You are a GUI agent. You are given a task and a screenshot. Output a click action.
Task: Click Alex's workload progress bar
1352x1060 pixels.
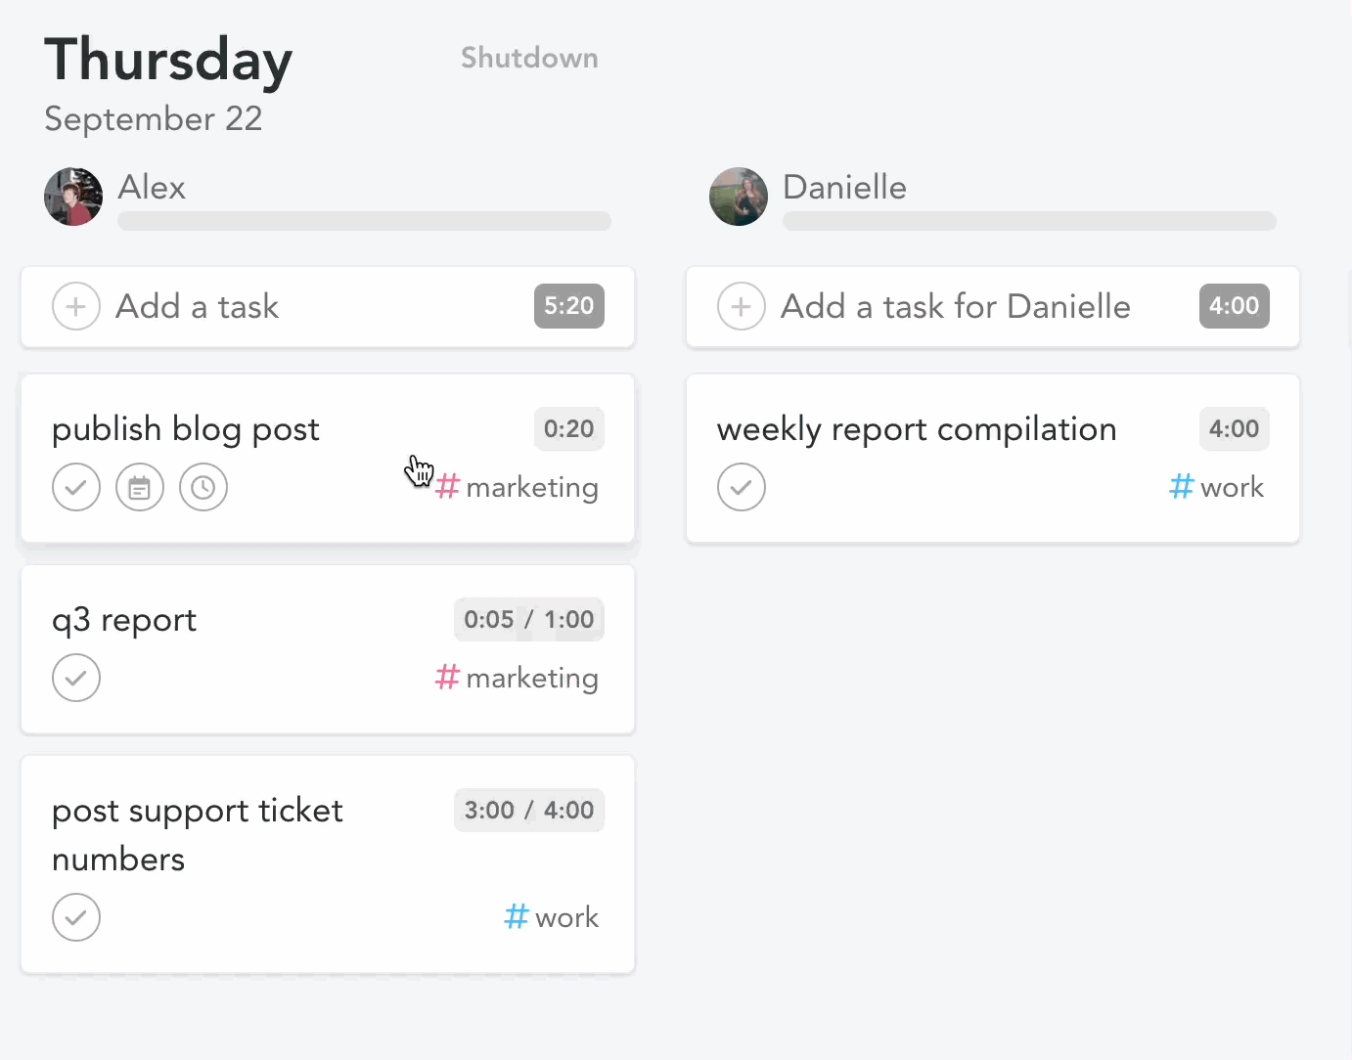click(x=364, y=221)
